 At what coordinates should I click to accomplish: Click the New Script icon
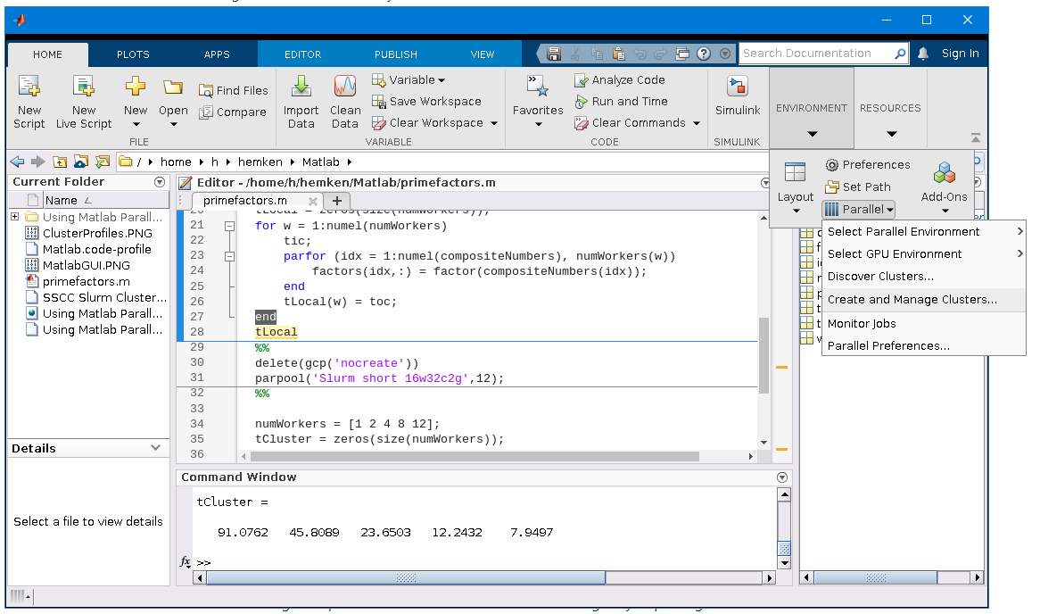pyautogui.click(x=29, y=87)
